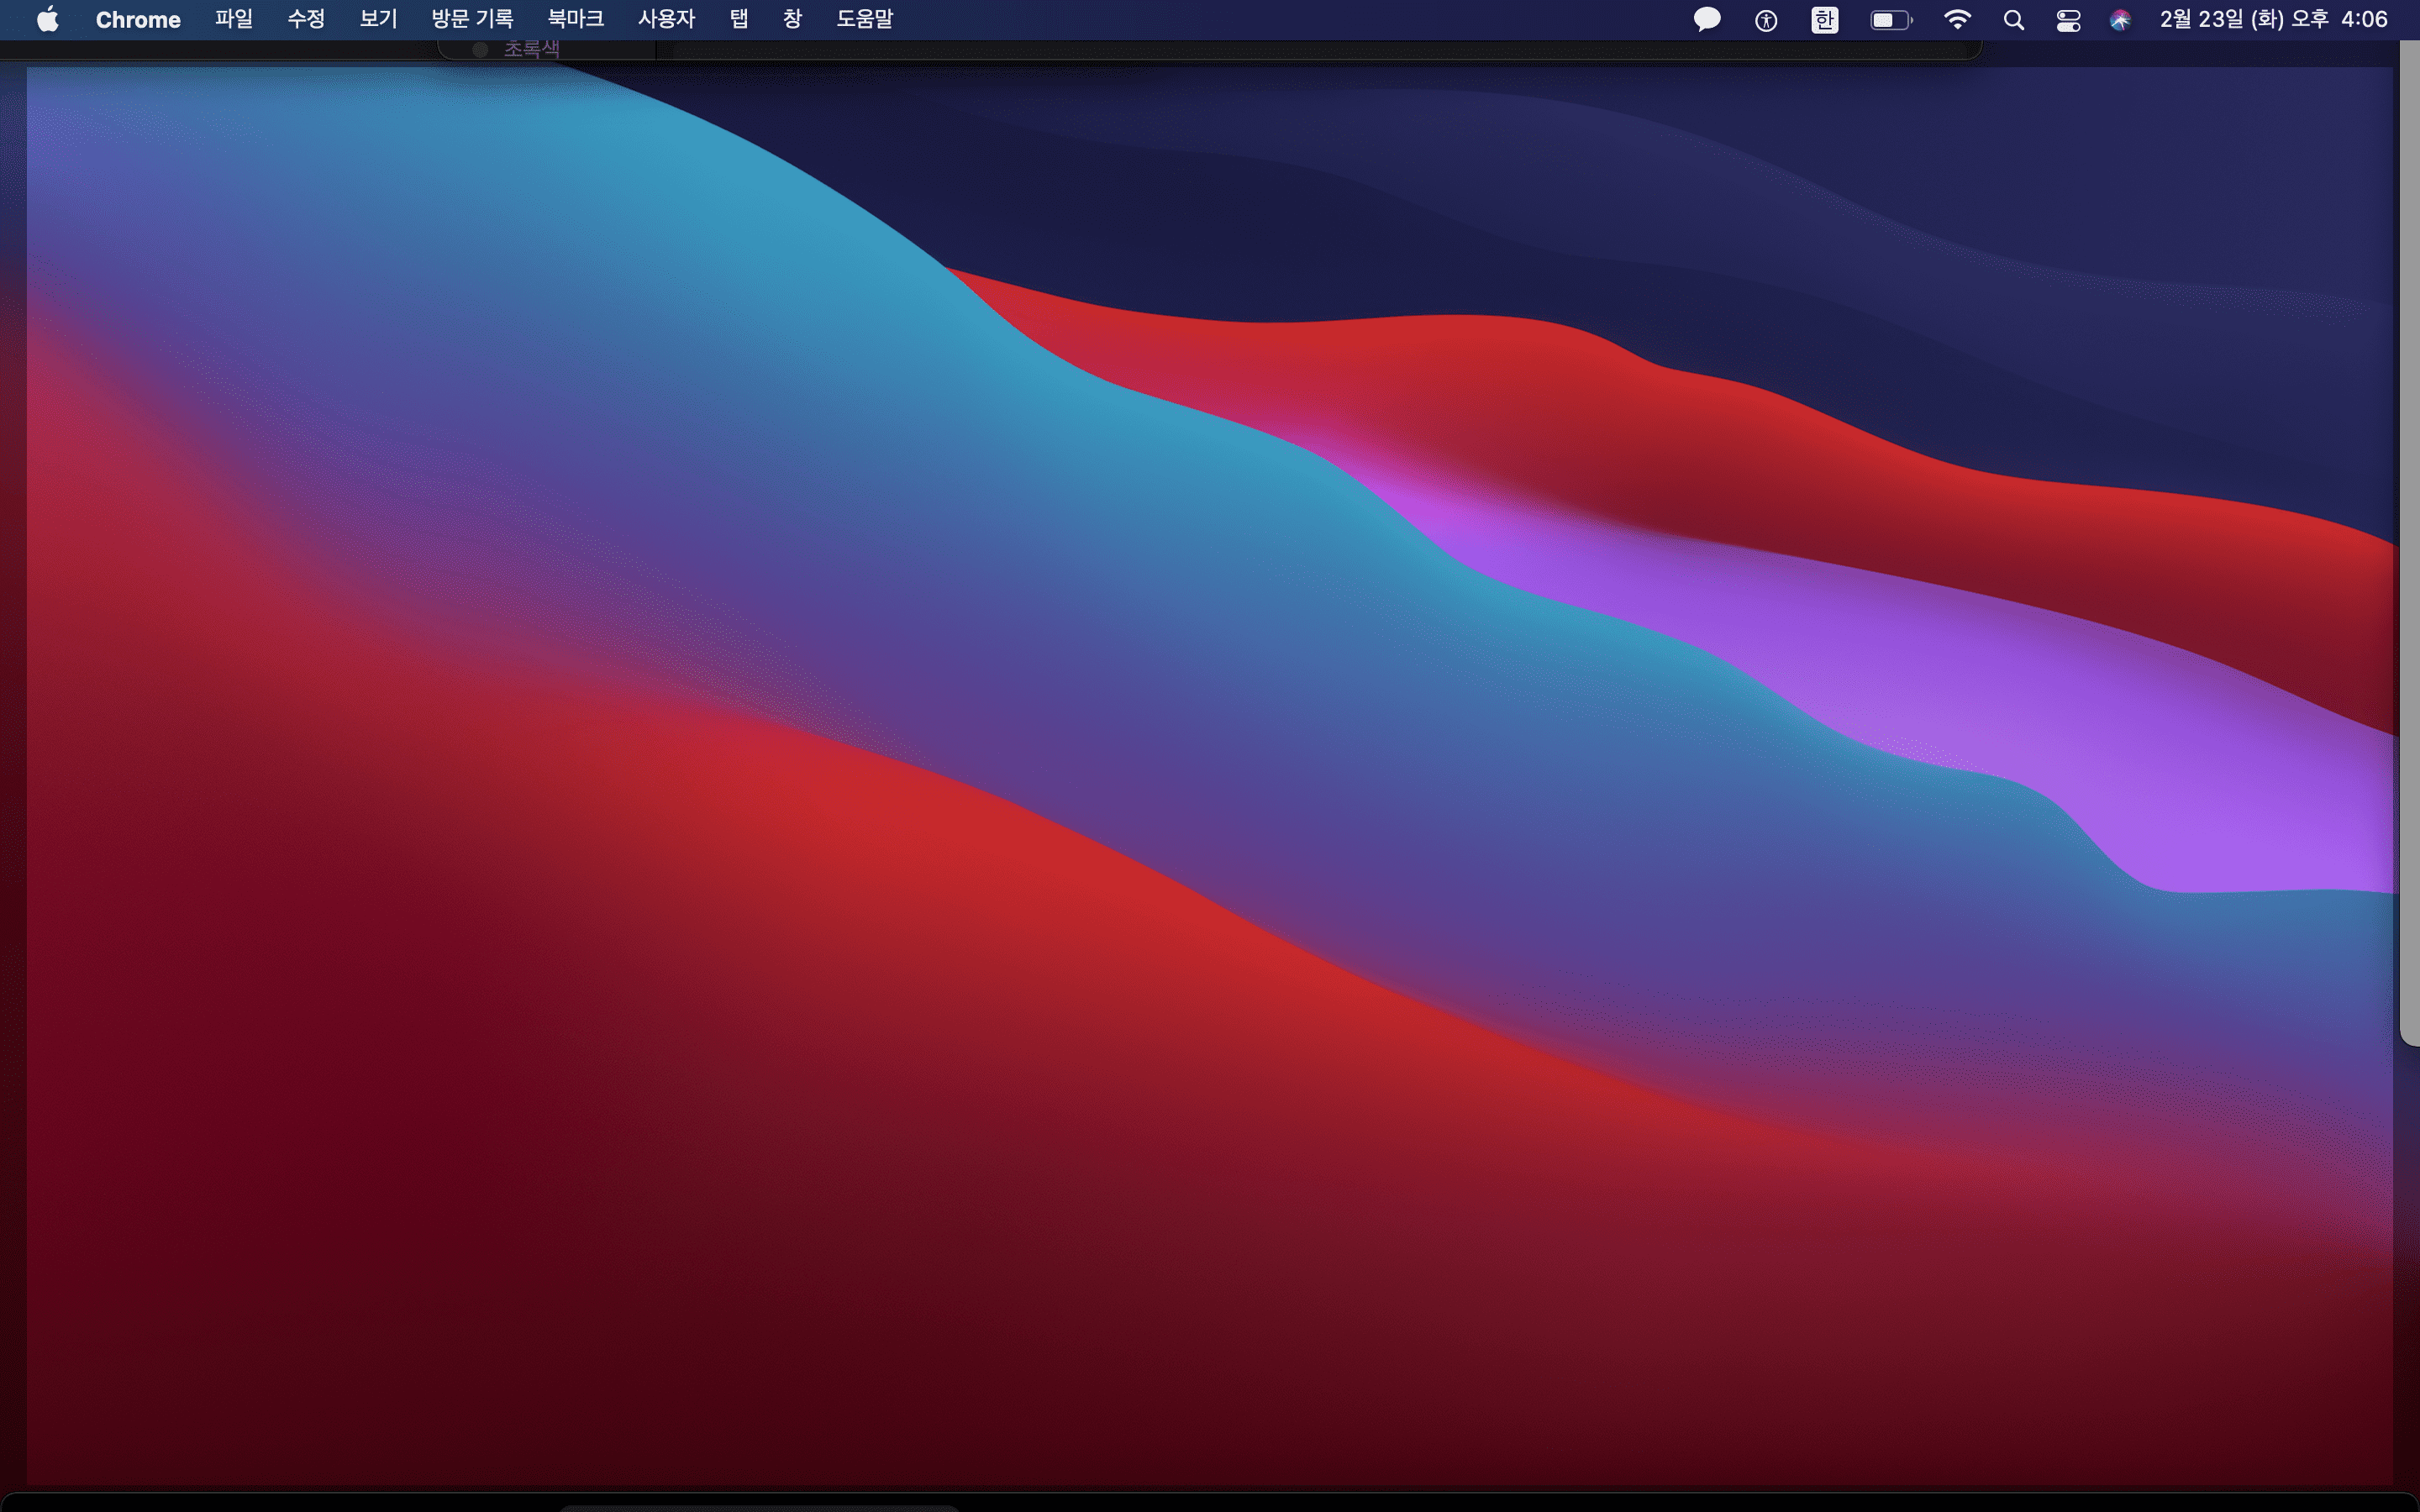Image resolution: width=2420 pixels, height=1512 pixels.
Task: Open the 북마크 menu
Action: tap(575, 19)
